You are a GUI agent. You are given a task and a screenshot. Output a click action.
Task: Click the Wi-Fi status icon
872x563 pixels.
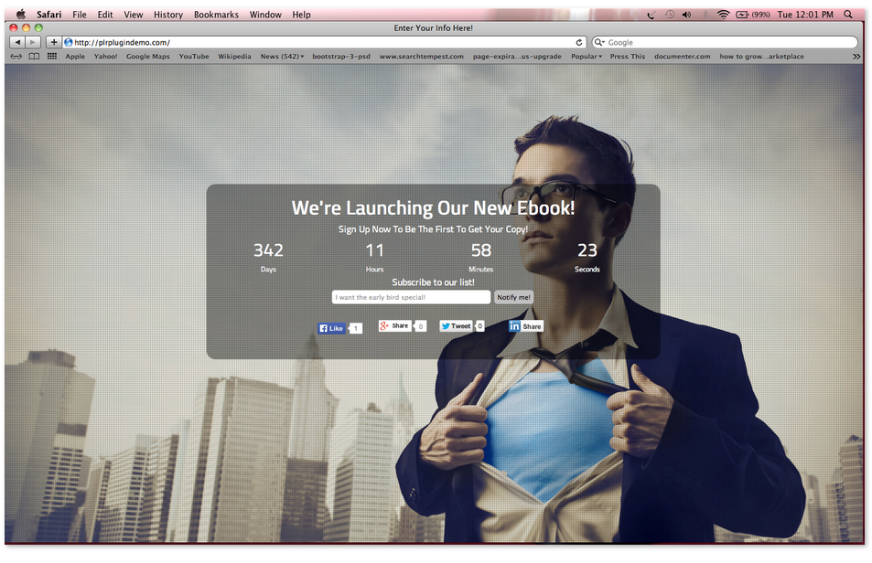(723, 15)
